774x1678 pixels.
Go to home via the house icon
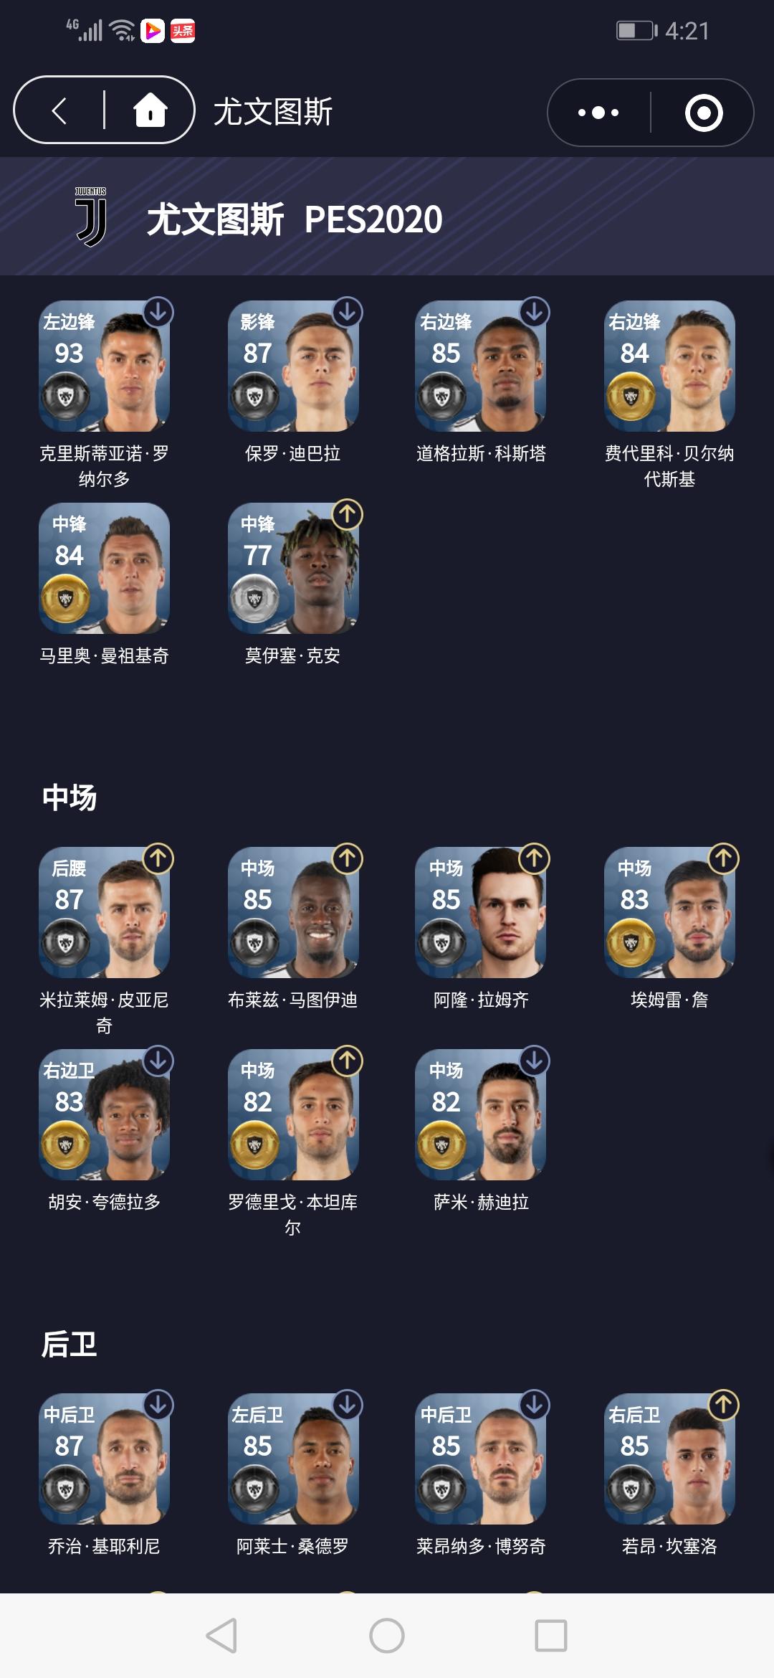(150, 110)
